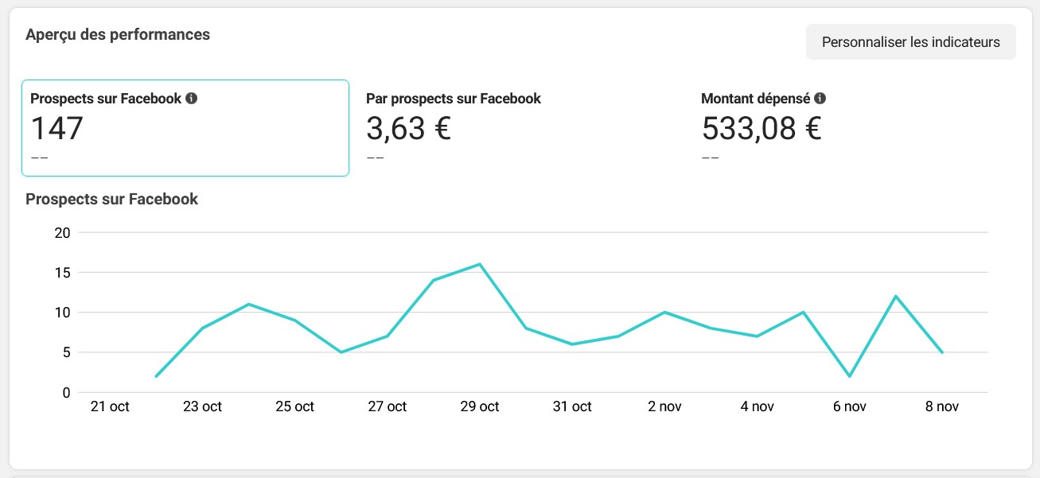Click the trend line near 25 oct
This screenshot has height=478, width=1040.
[294, 320]
